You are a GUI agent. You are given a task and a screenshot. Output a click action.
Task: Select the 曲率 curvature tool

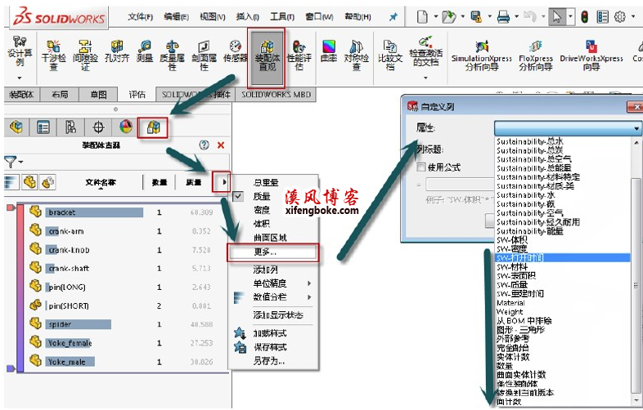pyautogui.click(x=329, y=51)
